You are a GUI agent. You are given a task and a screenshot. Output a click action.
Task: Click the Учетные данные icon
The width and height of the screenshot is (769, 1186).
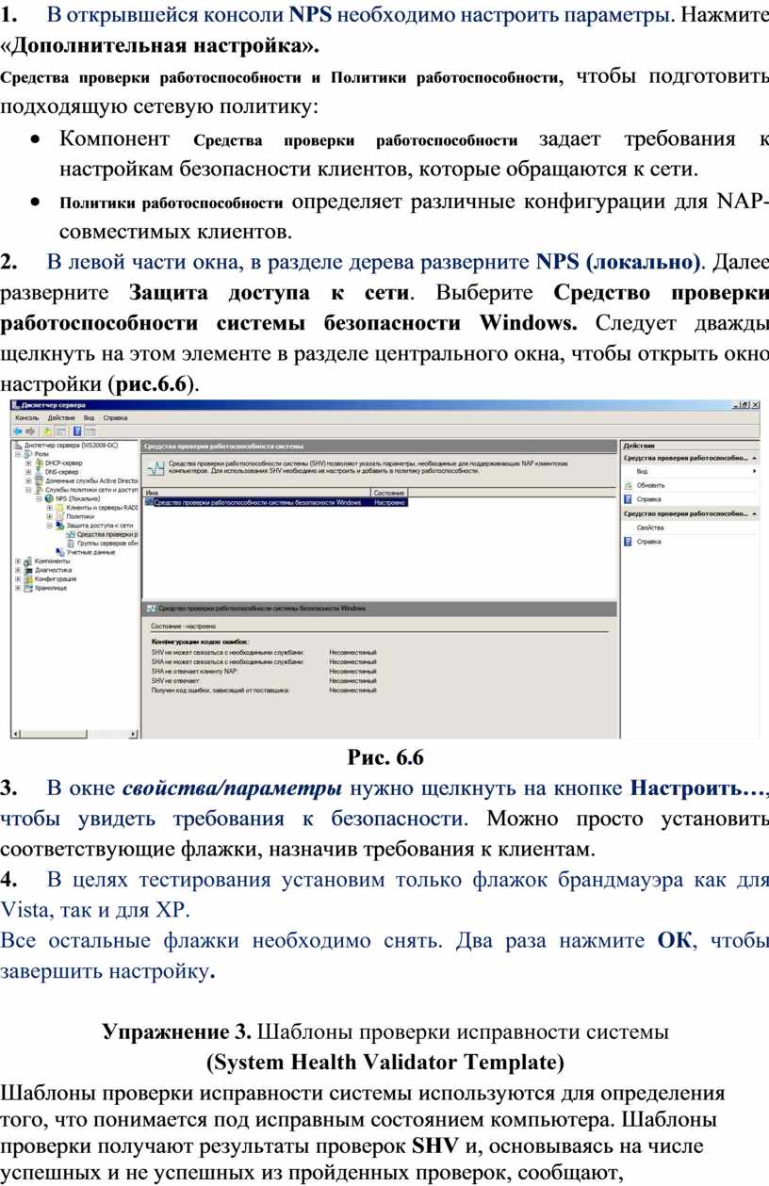tap(60, 552)
